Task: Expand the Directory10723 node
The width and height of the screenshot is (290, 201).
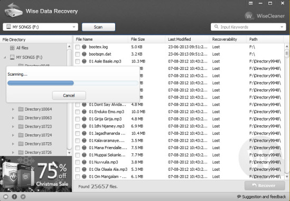Action: [13, 127]
